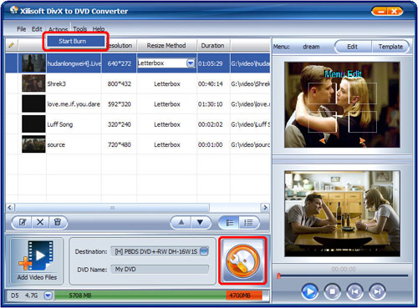The width and height of the screenshot is (418, 308).
Task: Click the orange burn disc button
Action: (242, 260)
